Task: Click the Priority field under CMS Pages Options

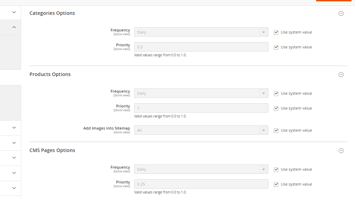Action: pos(201,184)
